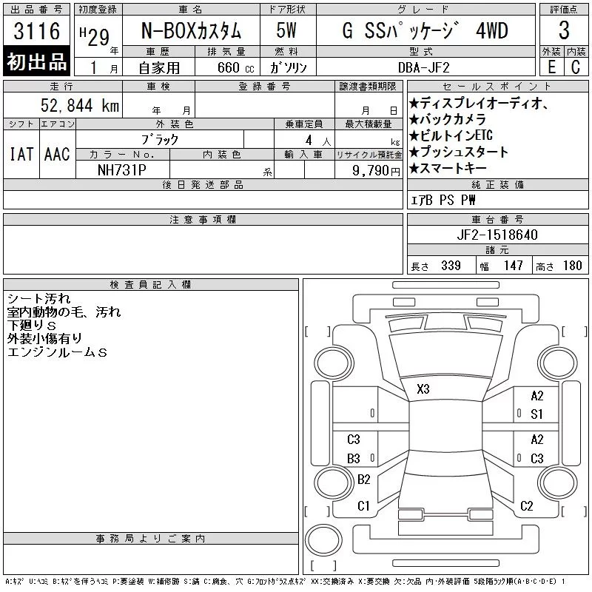
Task: Check the empty bracket box at diagram's top-left
Action: (317, 331)
